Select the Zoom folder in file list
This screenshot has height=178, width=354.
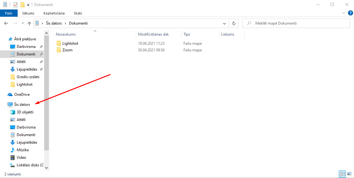tap(67, 50)
